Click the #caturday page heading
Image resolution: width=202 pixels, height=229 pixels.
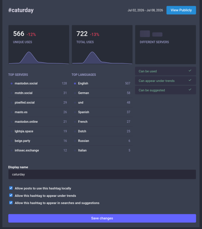tap(21, 10)
